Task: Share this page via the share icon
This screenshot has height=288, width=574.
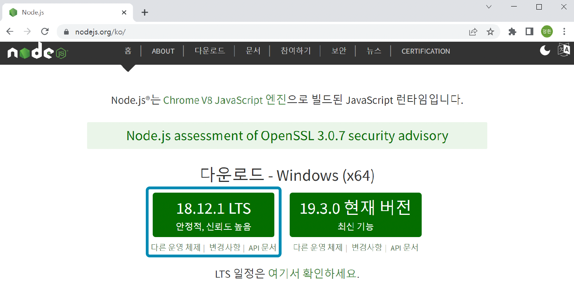Action: pos(473,32)
